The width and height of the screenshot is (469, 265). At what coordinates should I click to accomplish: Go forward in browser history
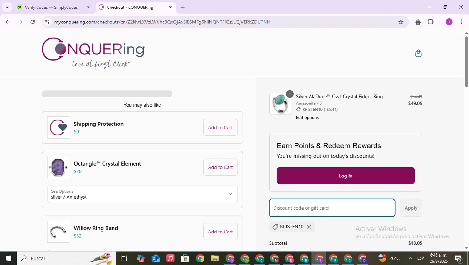(20, 22)
